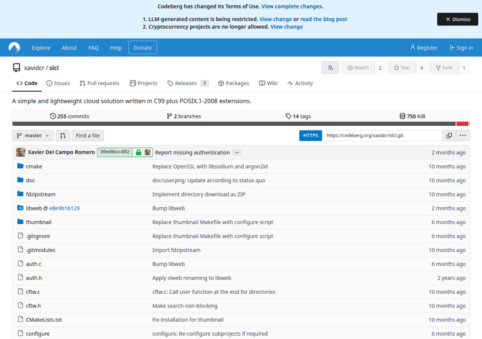This screenshot has width=482, height=339.
Task: Expand commit message ellipsis button
Action: point(237,153)
